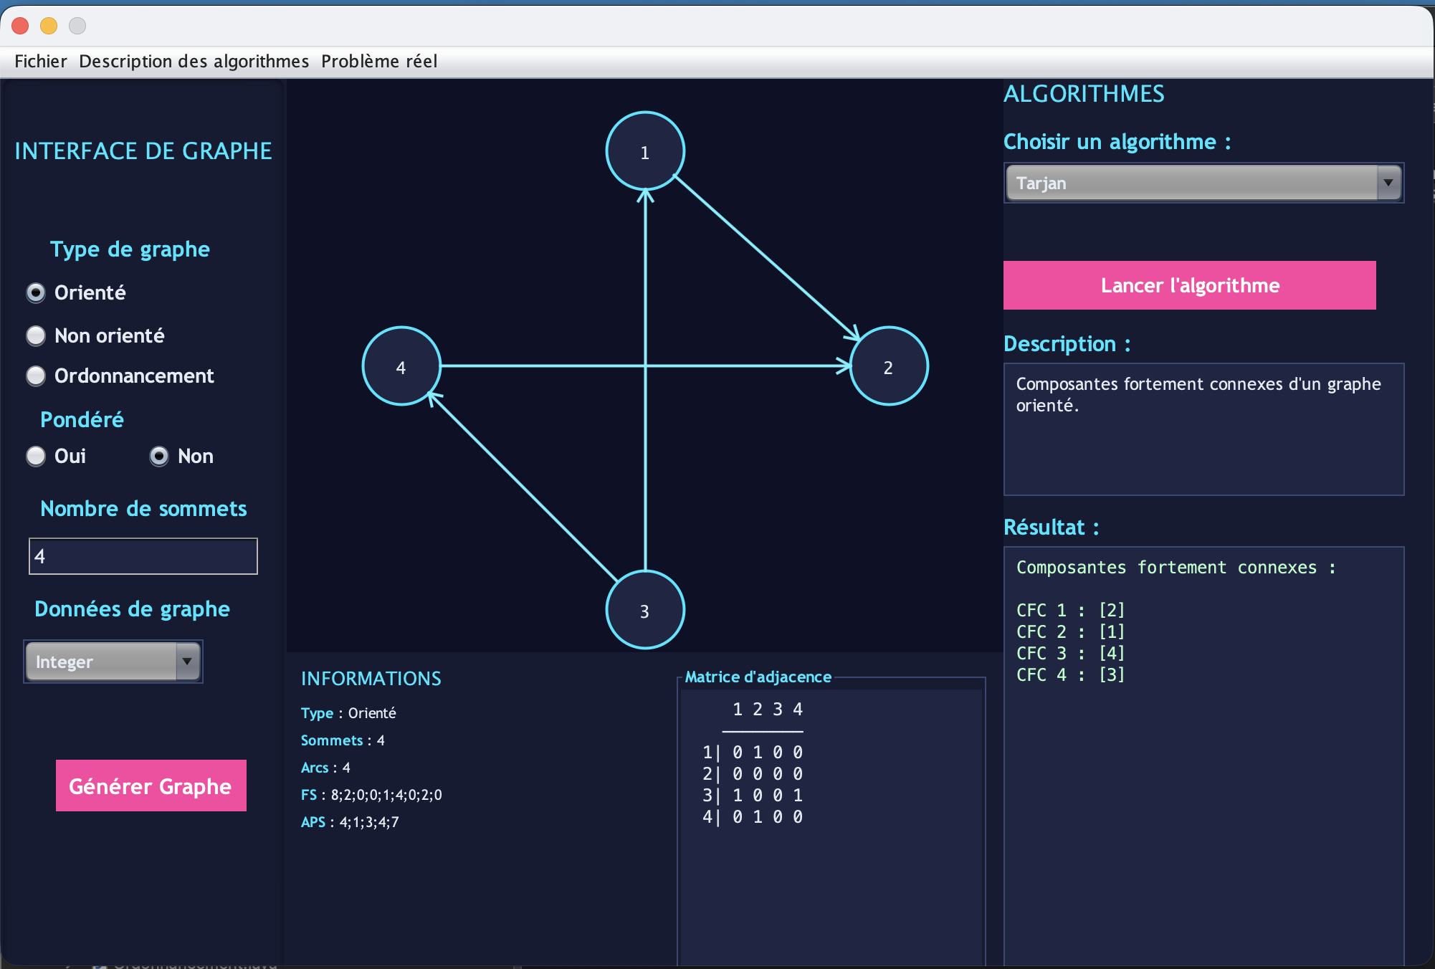
Task: Click the CFC 3 : [4] result line
Action: pyautogui.click(x=1071, y=653)
